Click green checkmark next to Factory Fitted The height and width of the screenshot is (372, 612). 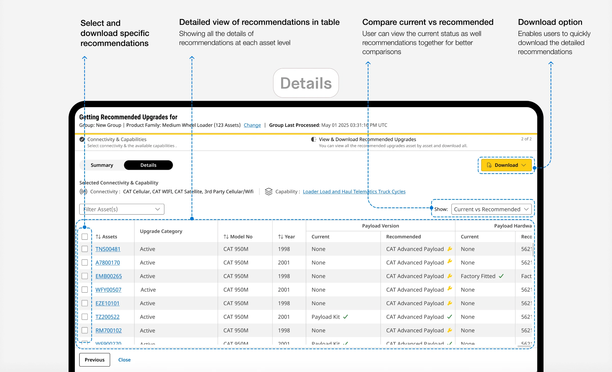click(501, 276)
